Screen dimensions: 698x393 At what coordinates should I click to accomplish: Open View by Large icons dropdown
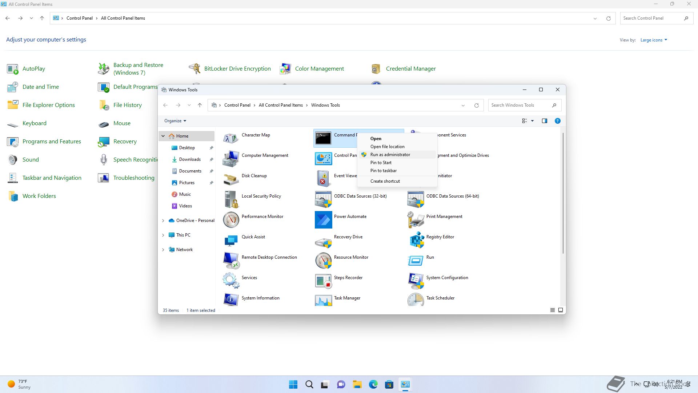pyautogui.click(x=654, y=40)
